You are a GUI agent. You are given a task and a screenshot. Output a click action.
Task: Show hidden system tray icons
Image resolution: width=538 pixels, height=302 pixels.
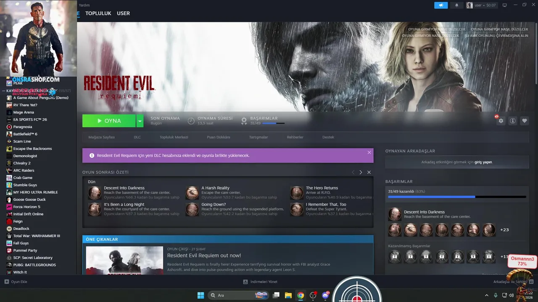(x=487, y=295)
